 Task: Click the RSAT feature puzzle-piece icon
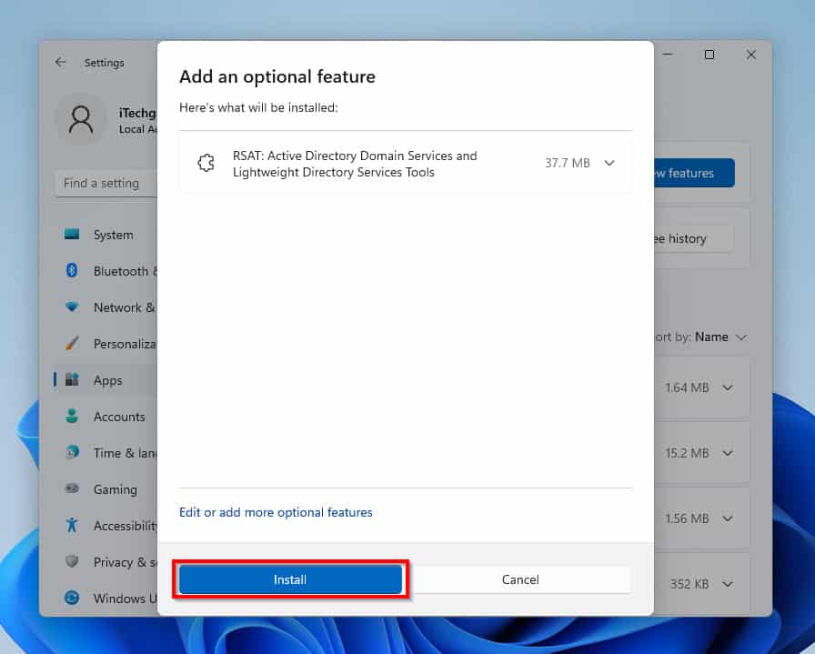pos(206,163)
